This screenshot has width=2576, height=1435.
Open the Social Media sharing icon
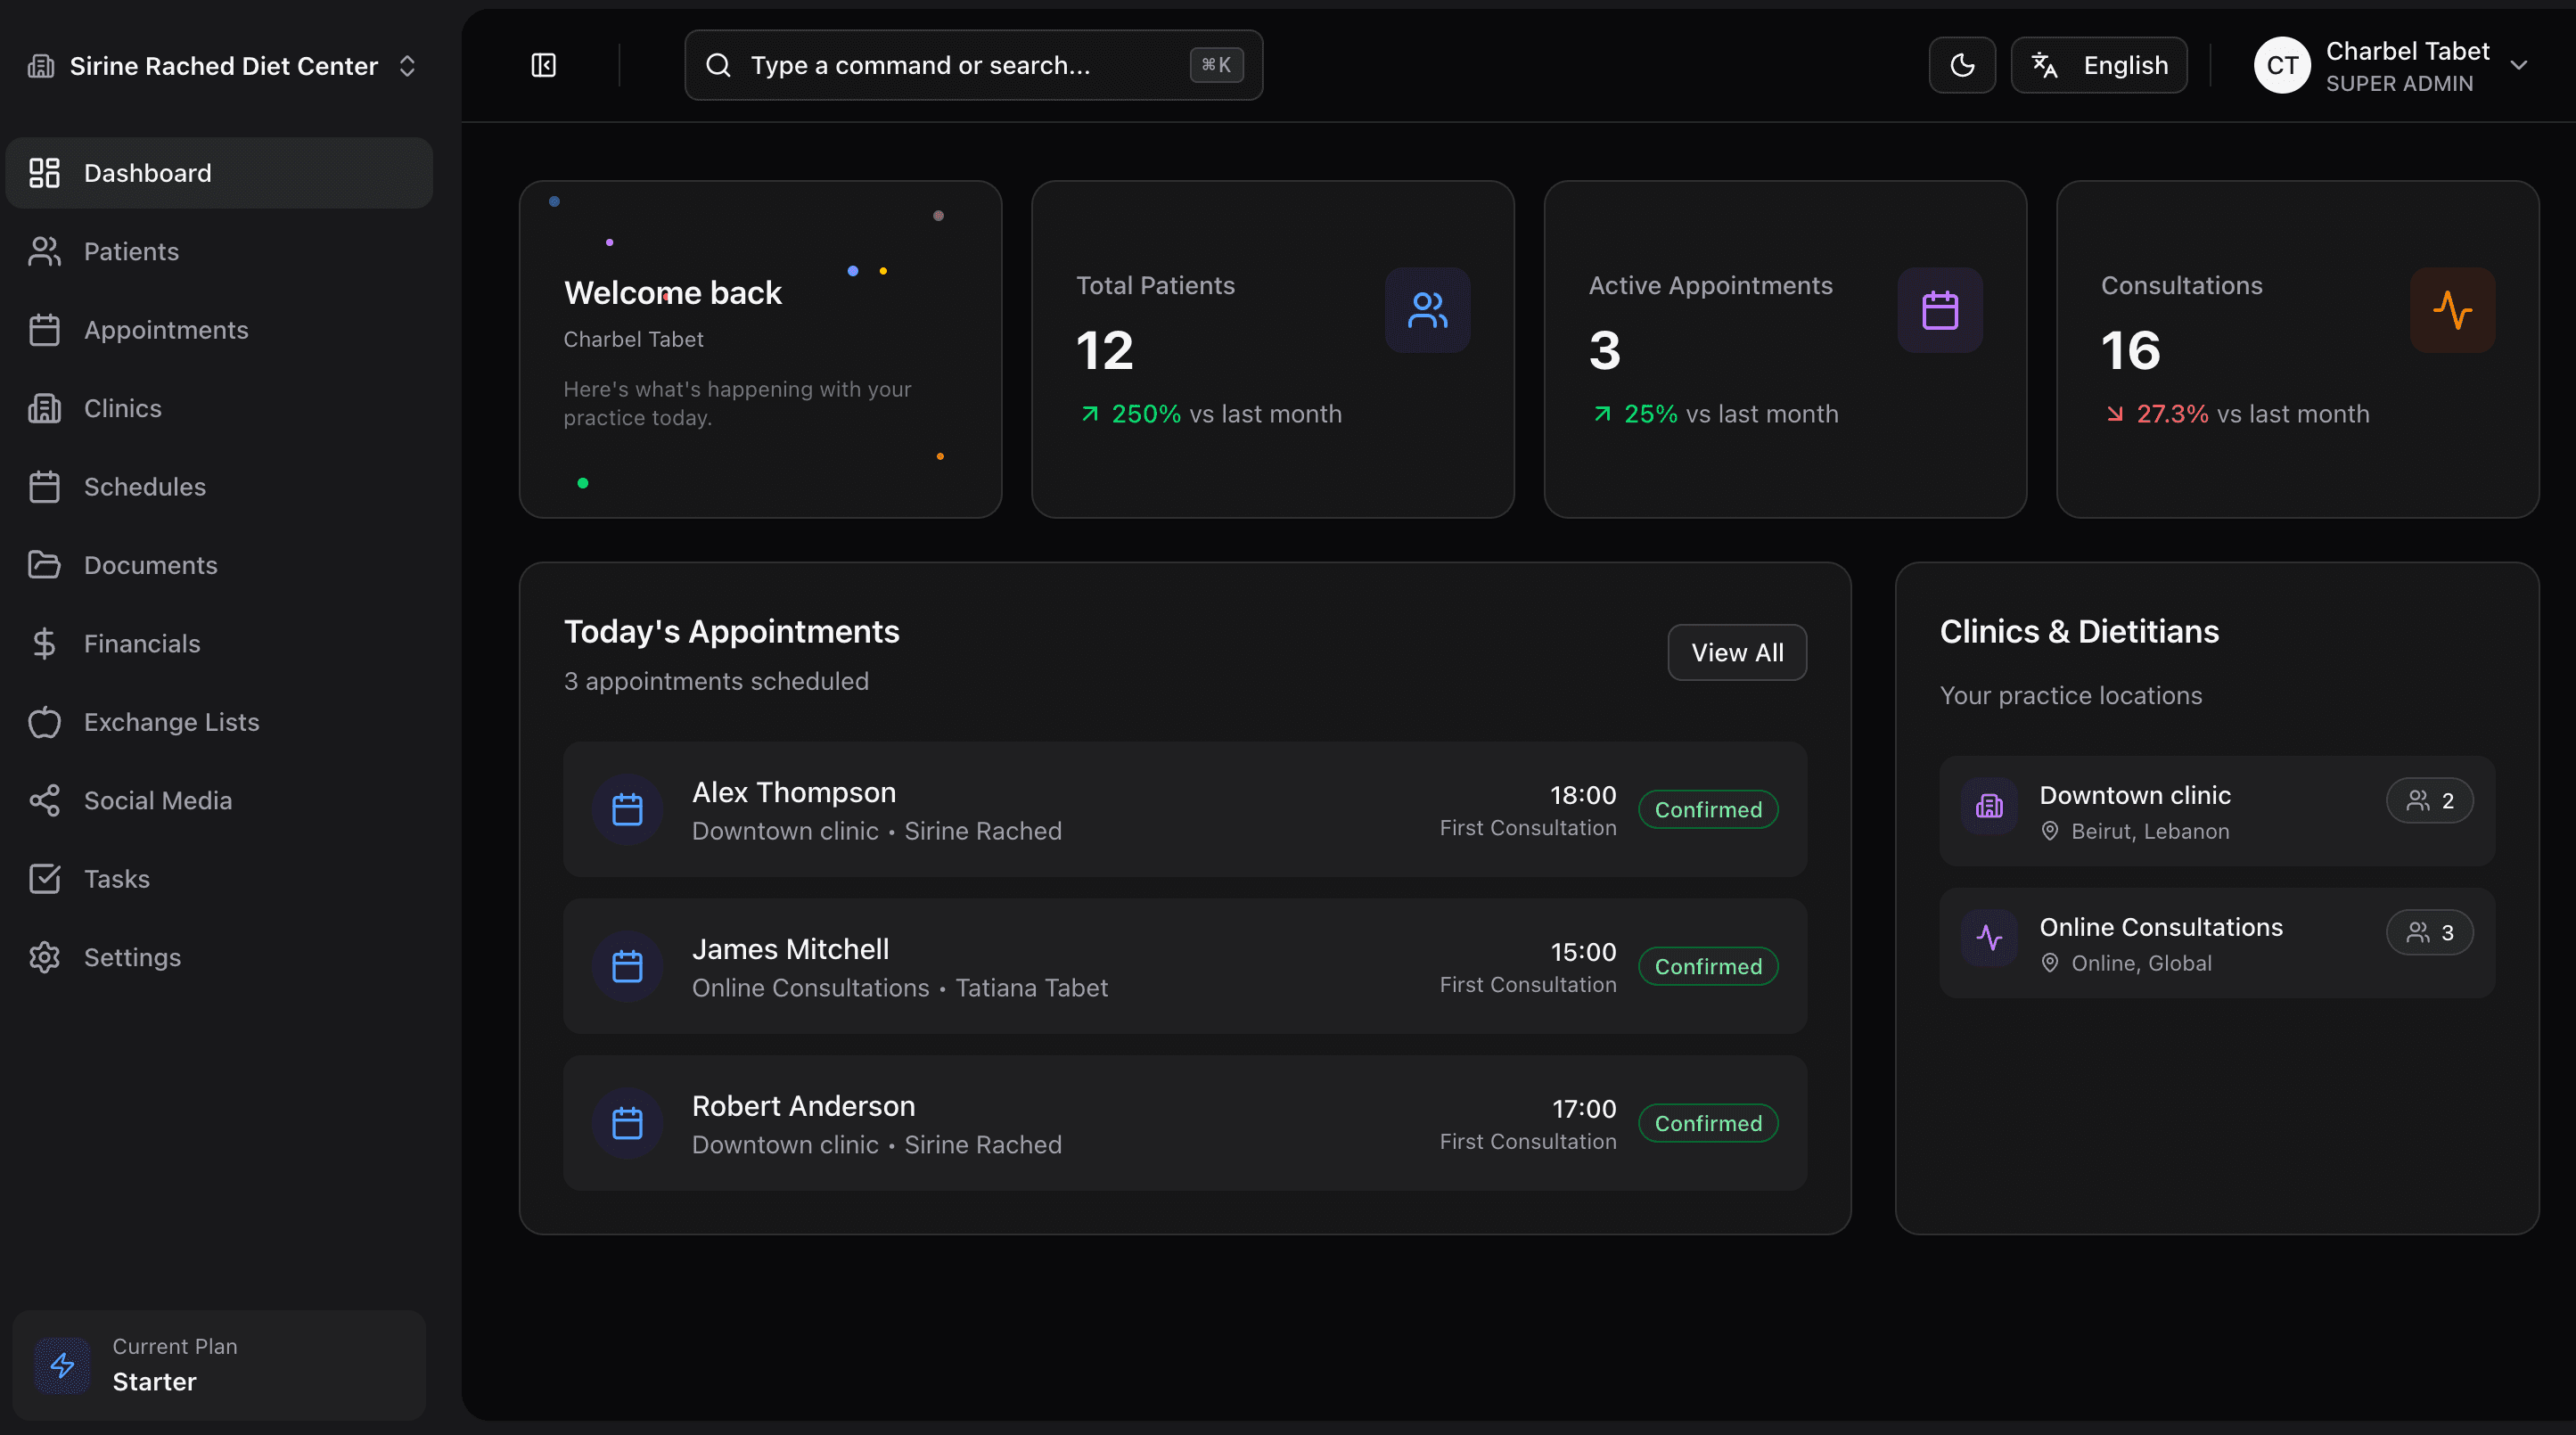pyautogui.click(x=44, y=800)
